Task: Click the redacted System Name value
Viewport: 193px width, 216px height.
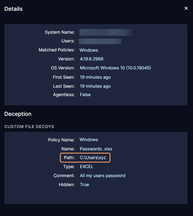Action: [106, 32]
